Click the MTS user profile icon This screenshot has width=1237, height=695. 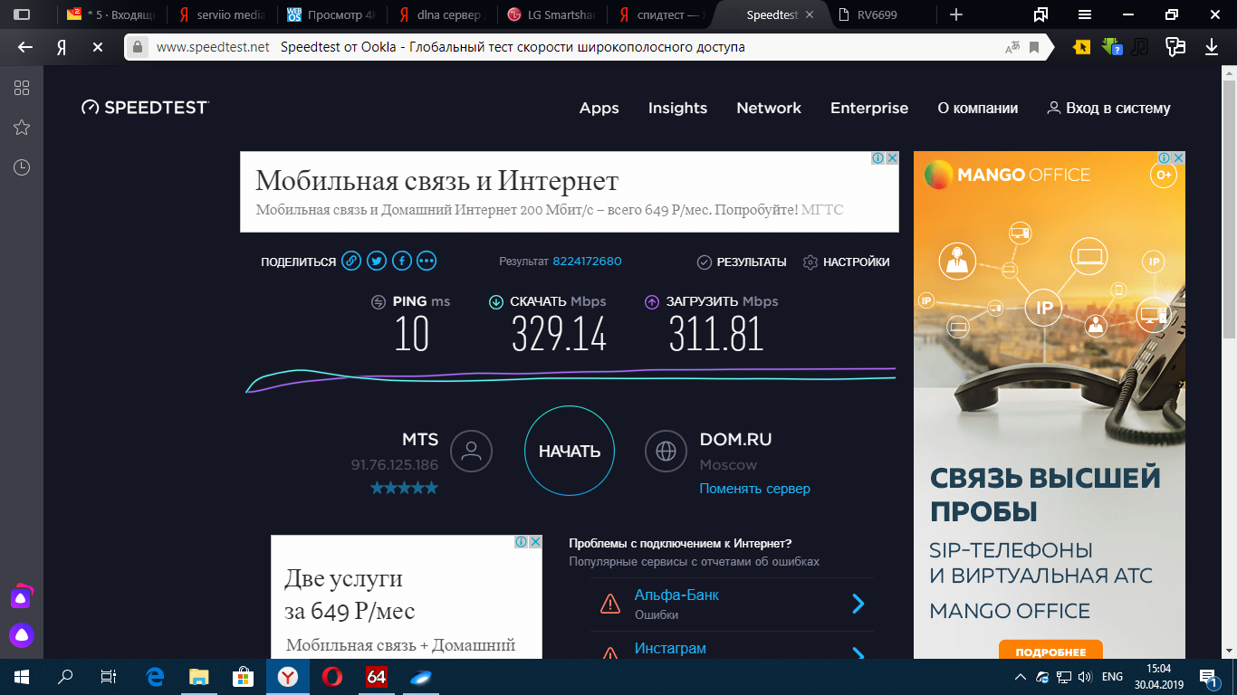[471, 451]
